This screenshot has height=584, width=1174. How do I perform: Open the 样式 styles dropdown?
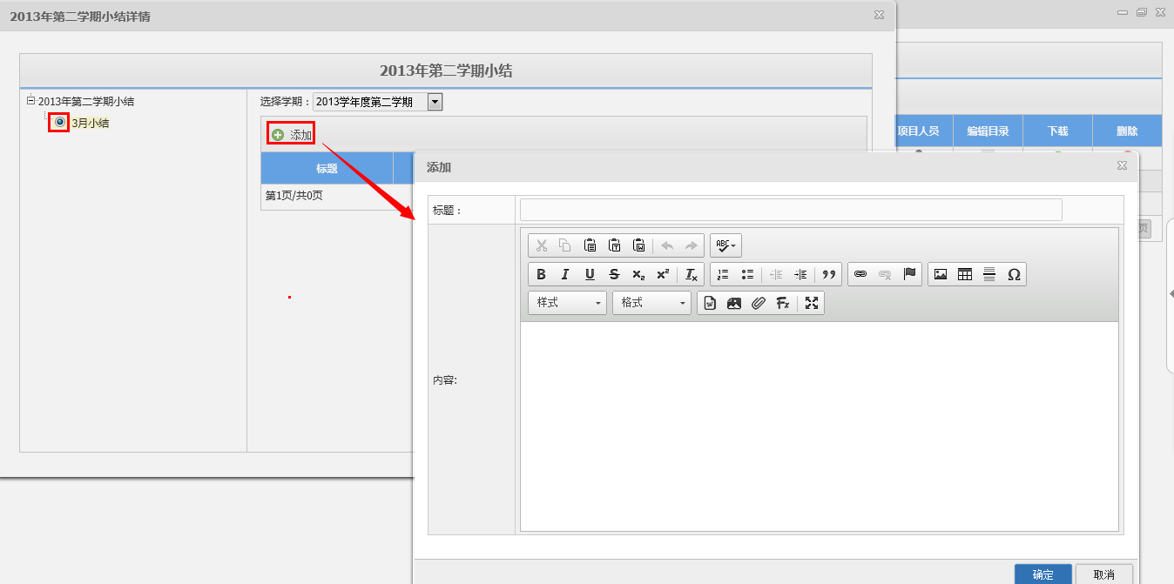tap(568, 303)
